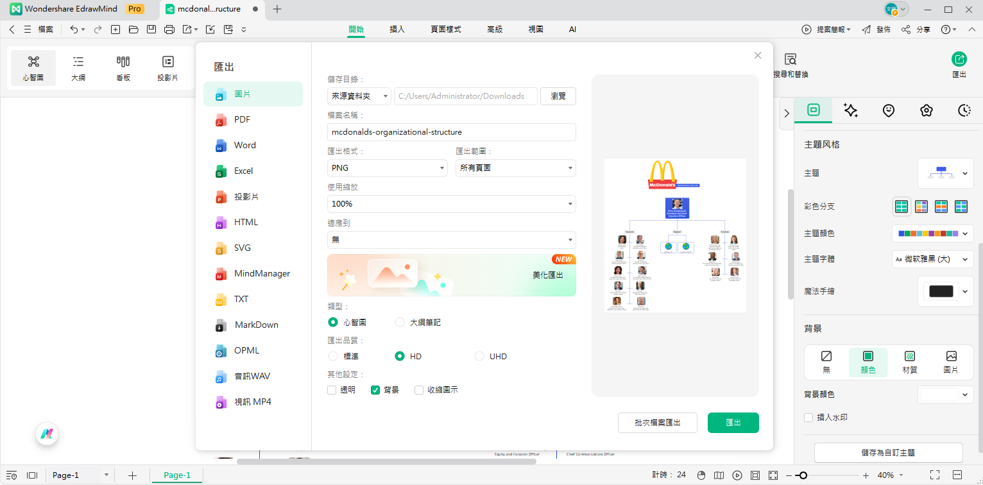
Task: Click the Browse (瀏覽) button
Action: tap(558, 96)
